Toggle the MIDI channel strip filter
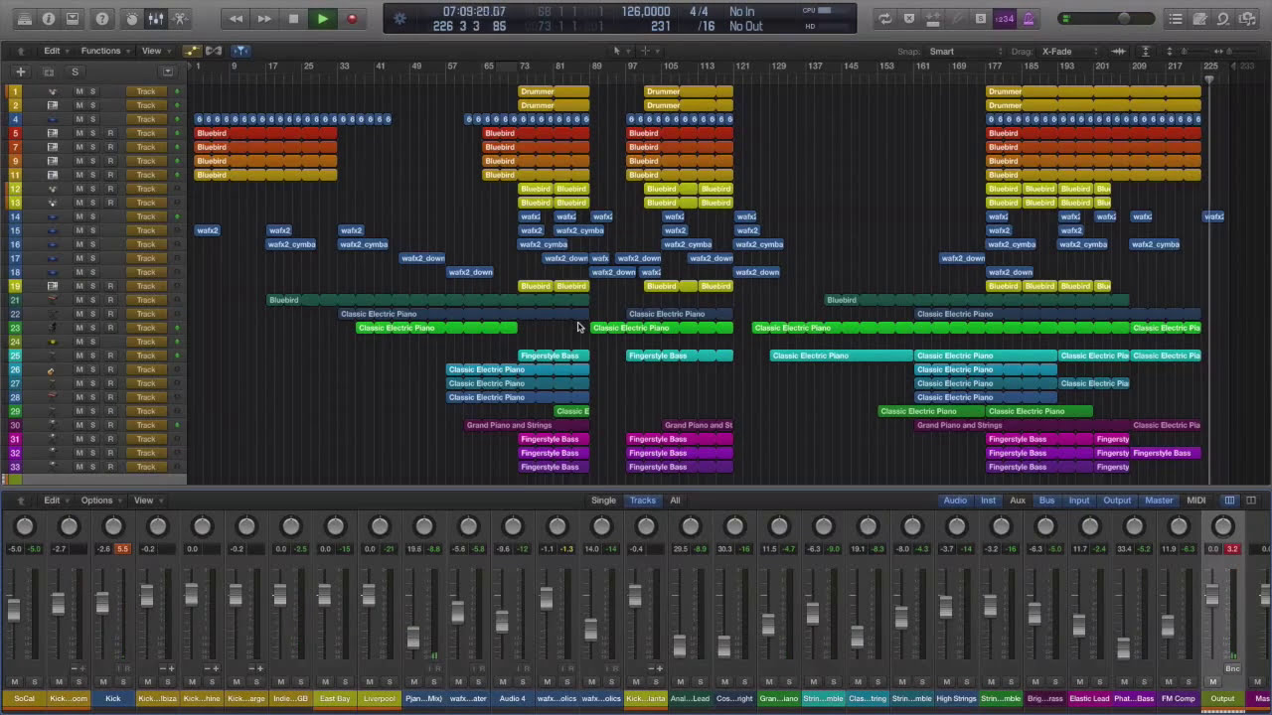Screen dimensions: 1272x715 coord(1196,500)
